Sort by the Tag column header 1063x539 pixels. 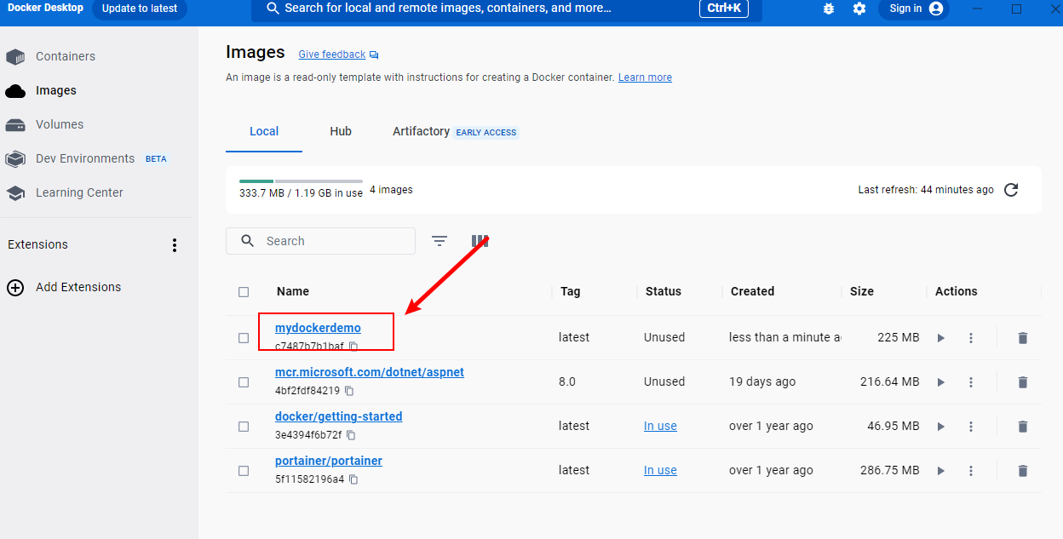(x=571, y=291)
